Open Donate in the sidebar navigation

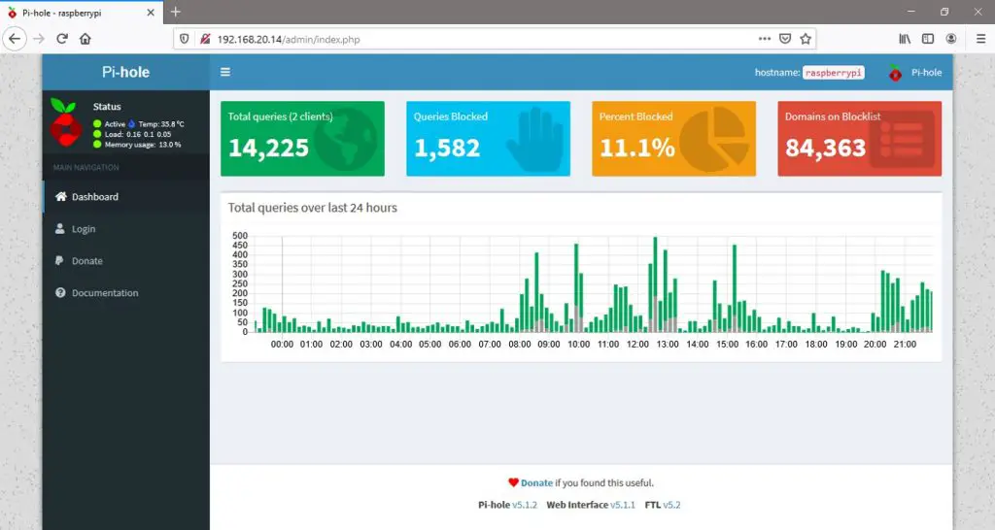click(x=86, y=261)
